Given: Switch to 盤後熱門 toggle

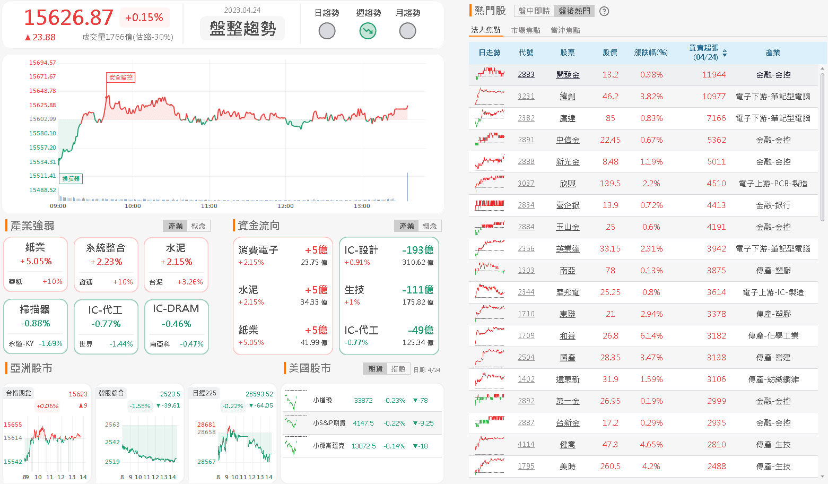Looking at the screenshot, I should point(574,11).
